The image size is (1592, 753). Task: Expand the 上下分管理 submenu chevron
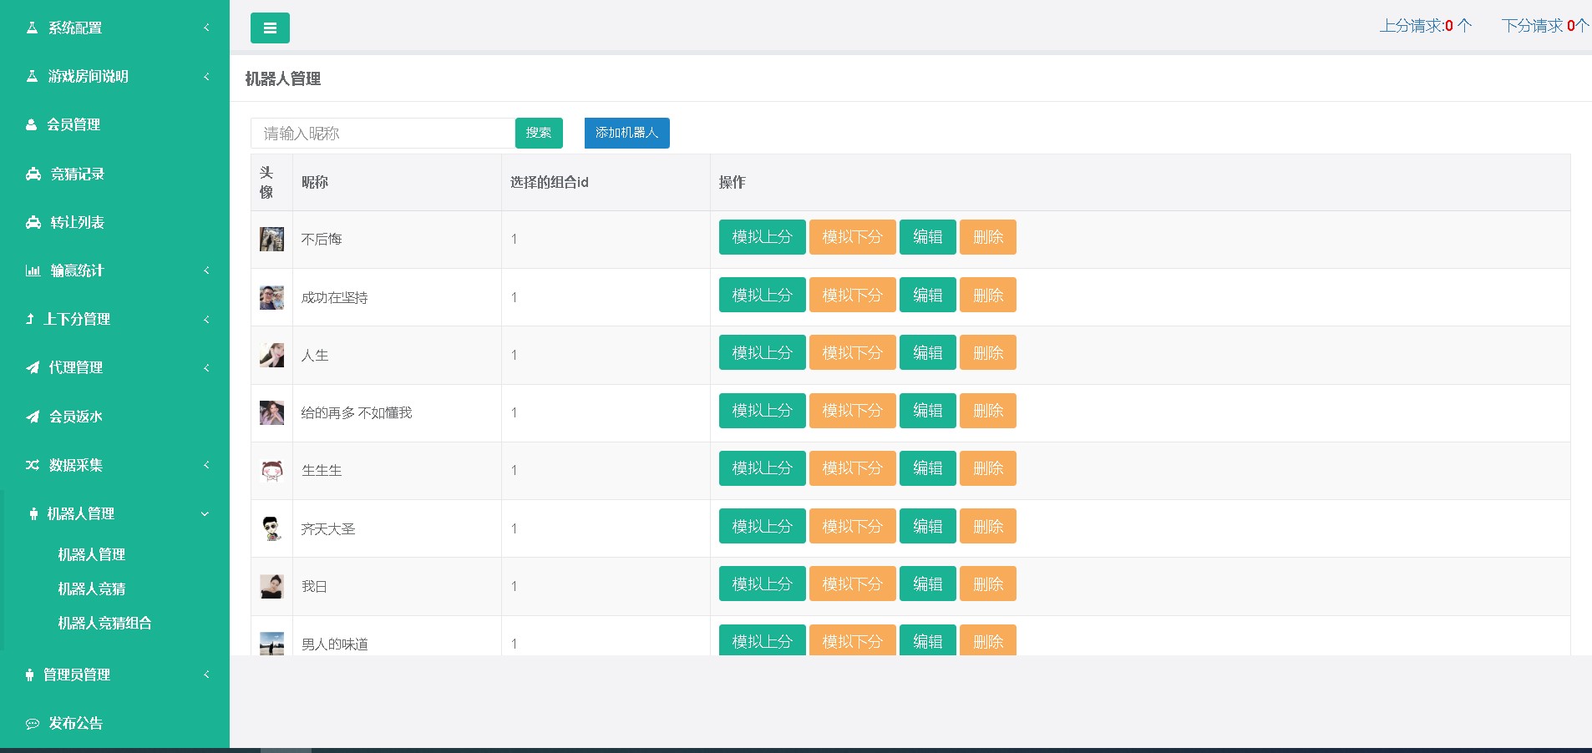pos(206,320)
